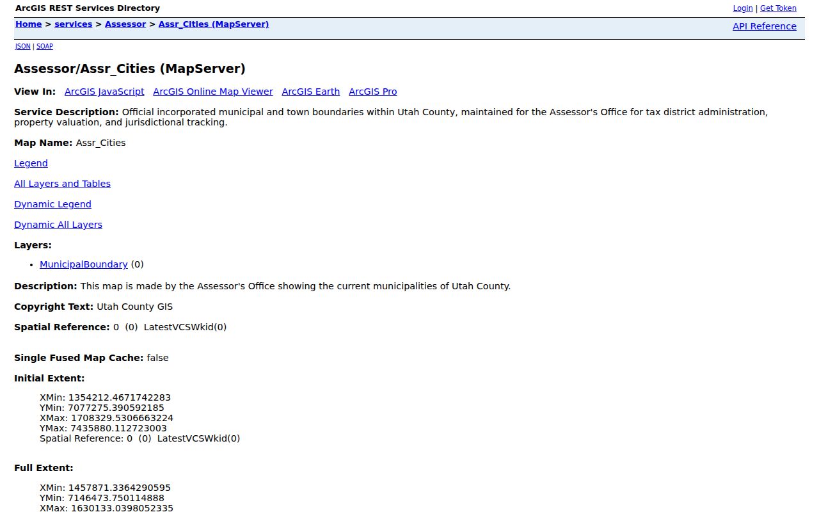The width and height of the screenshot is (819, 512).
Task: Open the Legend link
Action: tap(31, 163)
